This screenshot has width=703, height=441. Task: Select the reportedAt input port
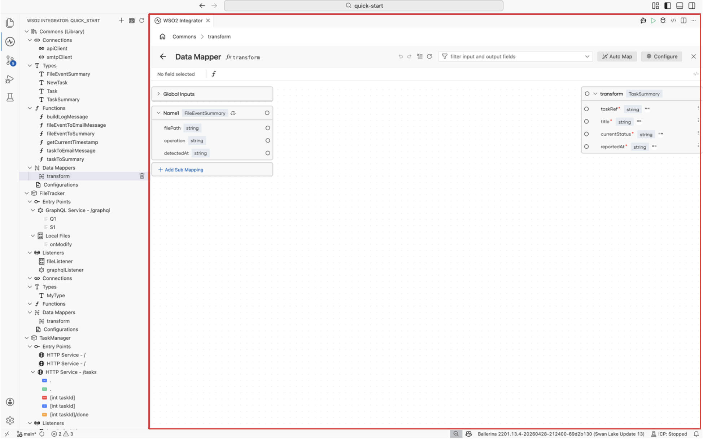pos(586,147)
